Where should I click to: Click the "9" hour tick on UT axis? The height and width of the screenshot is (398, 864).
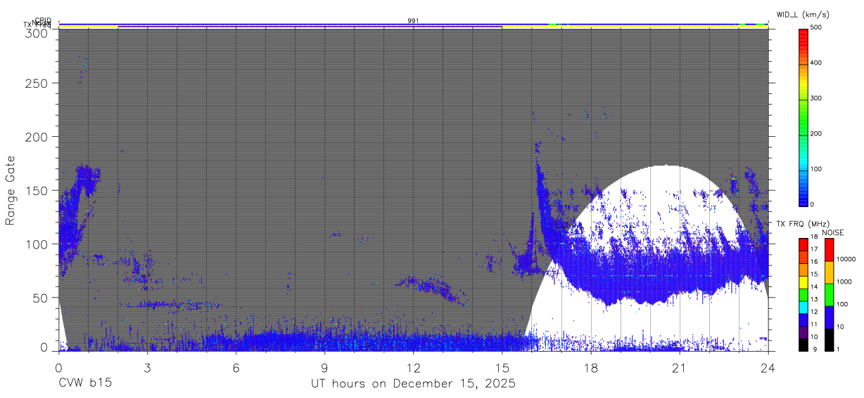tap(324, 367)
